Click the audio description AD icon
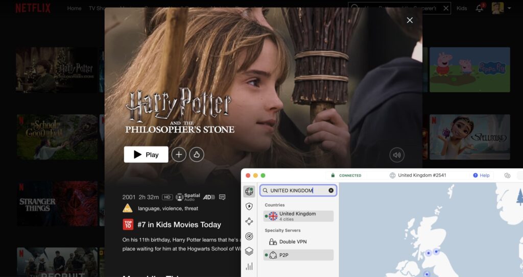523x277 pixels. tap(209, 197)
